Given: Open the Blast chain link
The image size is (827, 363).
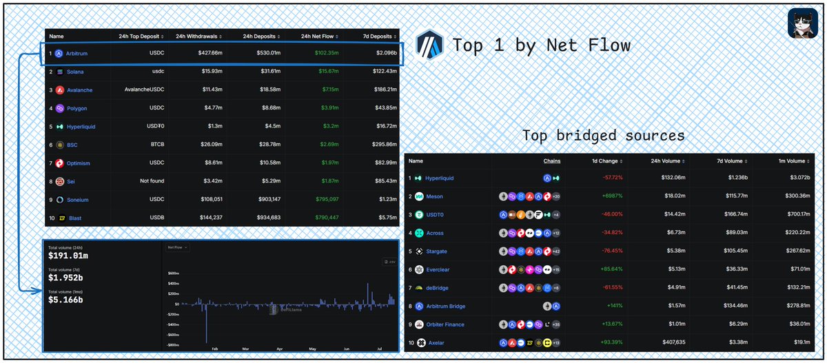Looking at the screenshot, I should point(74,218).
